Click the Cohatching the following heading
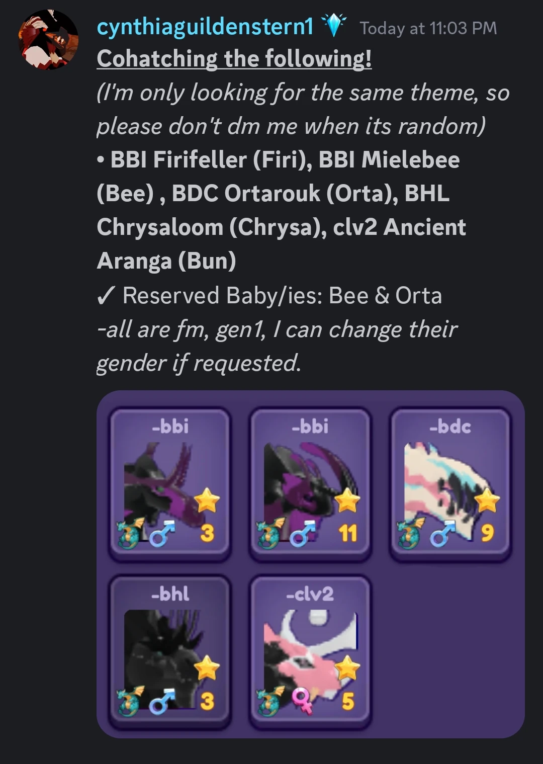543x764 pixels. pos(234,58)
